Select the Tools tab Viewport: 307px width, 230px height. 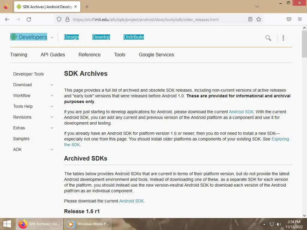click(x=120, y=55)
